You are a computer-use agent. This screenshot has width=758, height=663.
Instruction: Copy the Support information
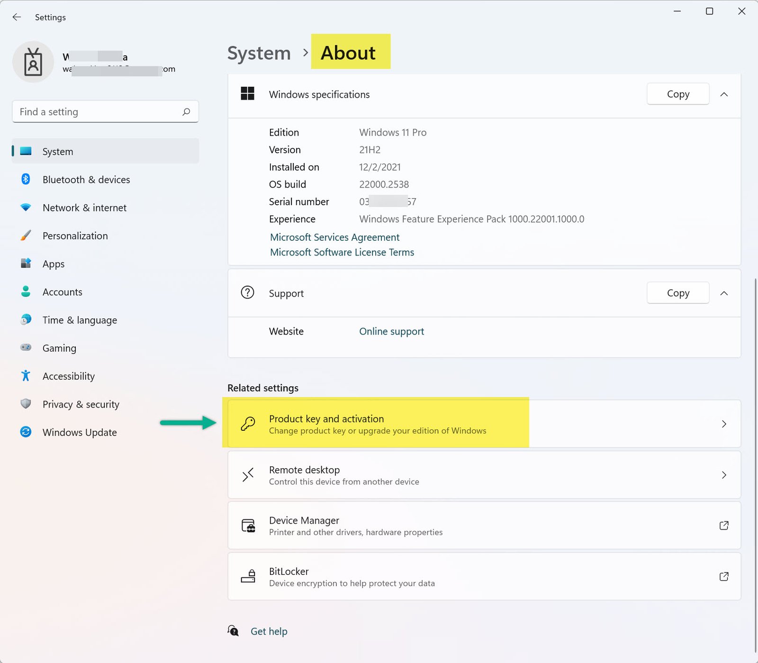pos(678,293)
